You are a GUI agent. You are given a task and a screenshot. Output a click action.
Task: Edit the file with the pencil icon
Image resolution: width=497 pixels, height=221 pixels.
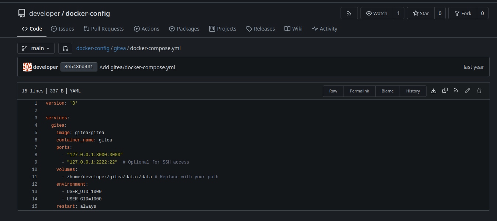click(467, 91)
